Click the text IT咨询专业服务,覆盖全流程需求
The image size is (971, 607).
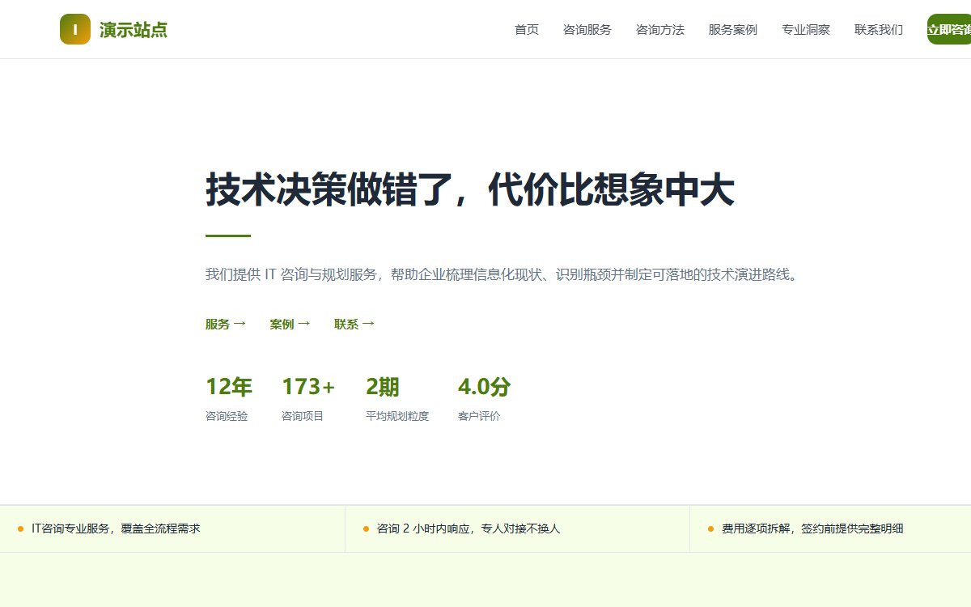[116, 528]
